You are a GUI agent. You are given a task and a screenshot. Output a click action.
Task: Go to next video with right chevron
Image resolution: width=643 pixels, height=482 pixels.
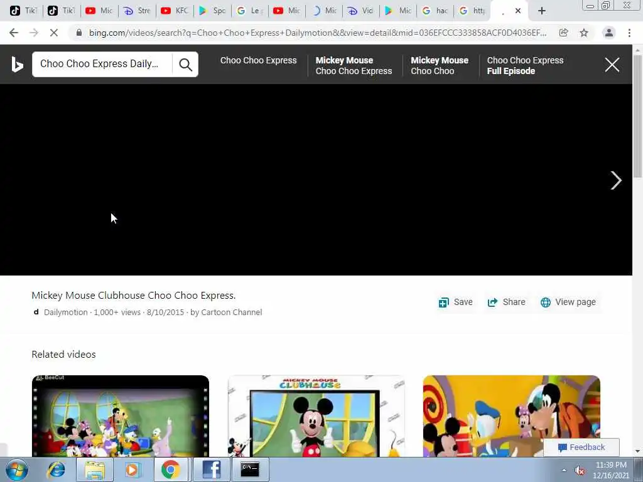click(x=616, y=180)
